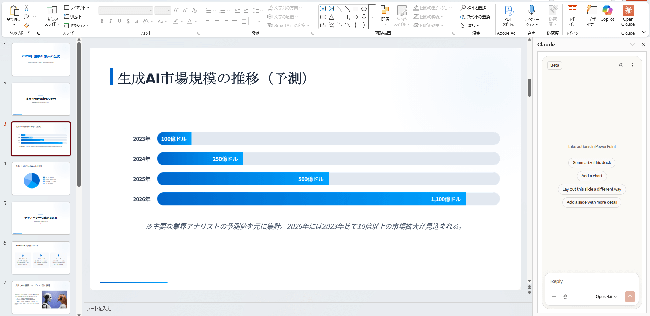
Task: Click the 'Summarize this deck' suggestion
Action: pyautogui.click(x=592, y=163)
